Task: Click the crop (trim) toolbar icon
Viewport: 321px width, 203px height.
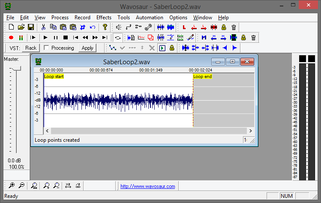Action: 83,27
